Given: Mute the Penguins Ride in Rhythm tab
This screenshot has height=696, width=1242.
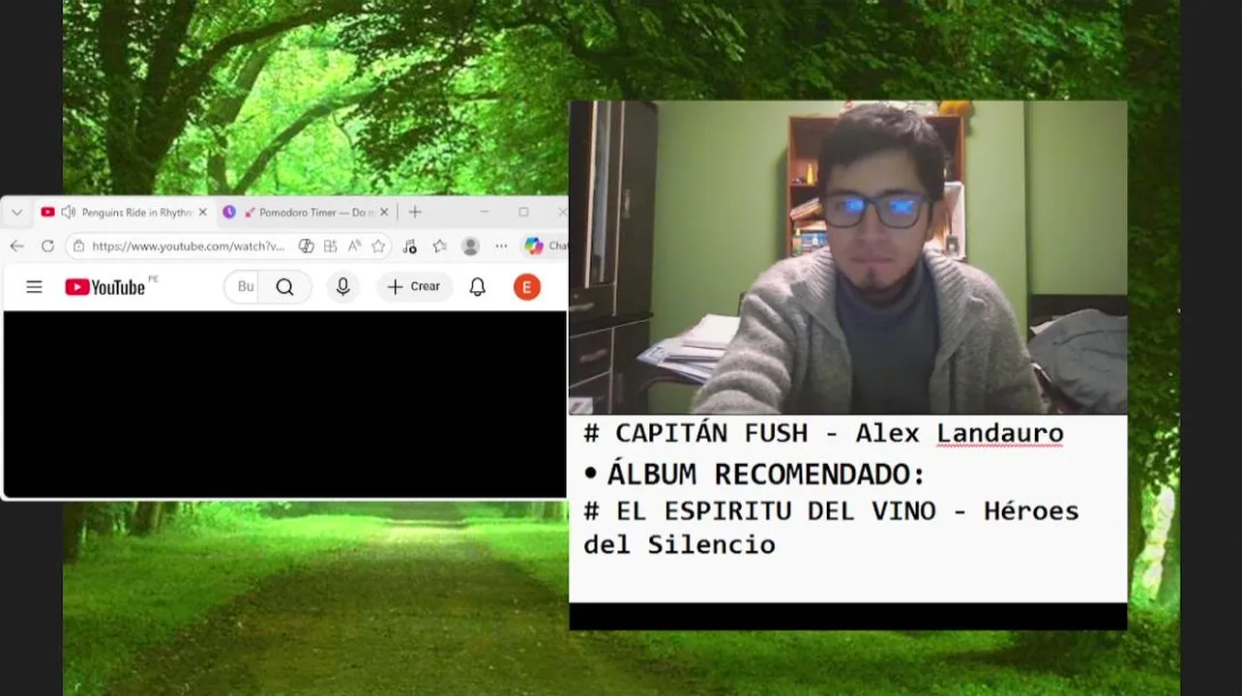Looking at the screenshot, I should pos(68,213).
